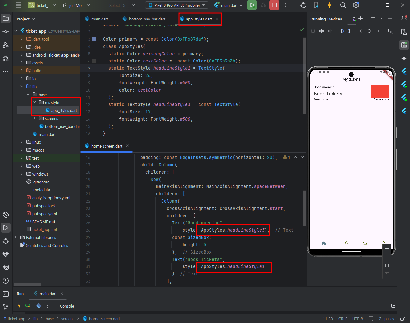Zoom in emulator with plus button
Image resolution: width=410 pixels, height=323 pixels.
[387, 249]
